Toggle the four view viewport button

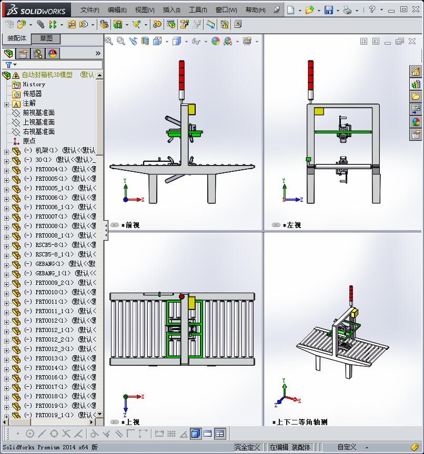point(220,434)
